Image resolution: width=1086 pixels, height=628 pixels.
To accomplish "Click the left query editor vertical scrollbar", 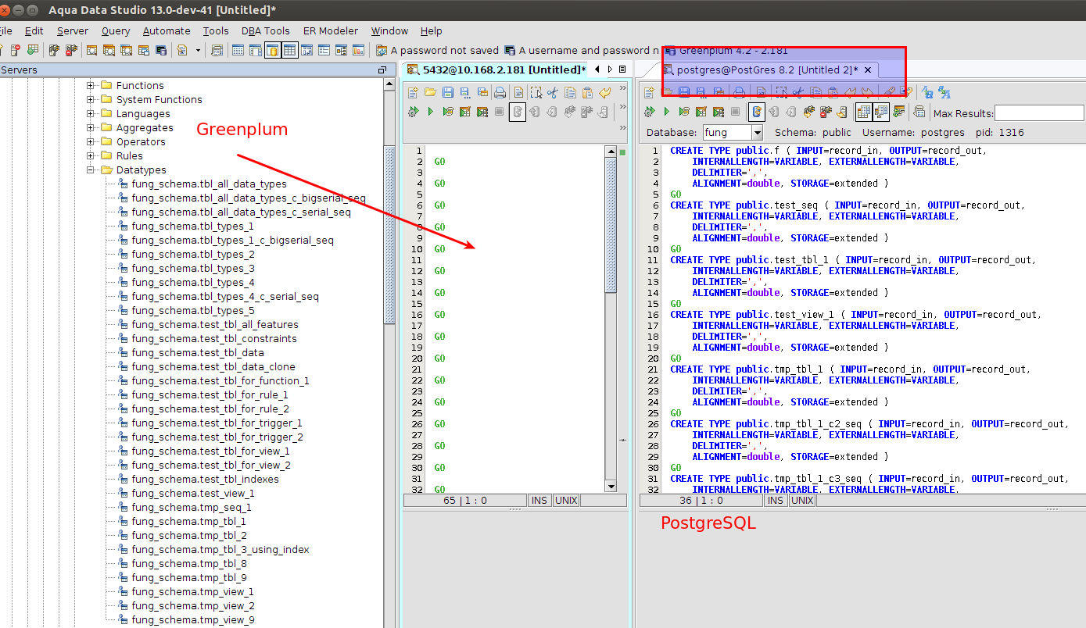I will [x=611, y=227].
